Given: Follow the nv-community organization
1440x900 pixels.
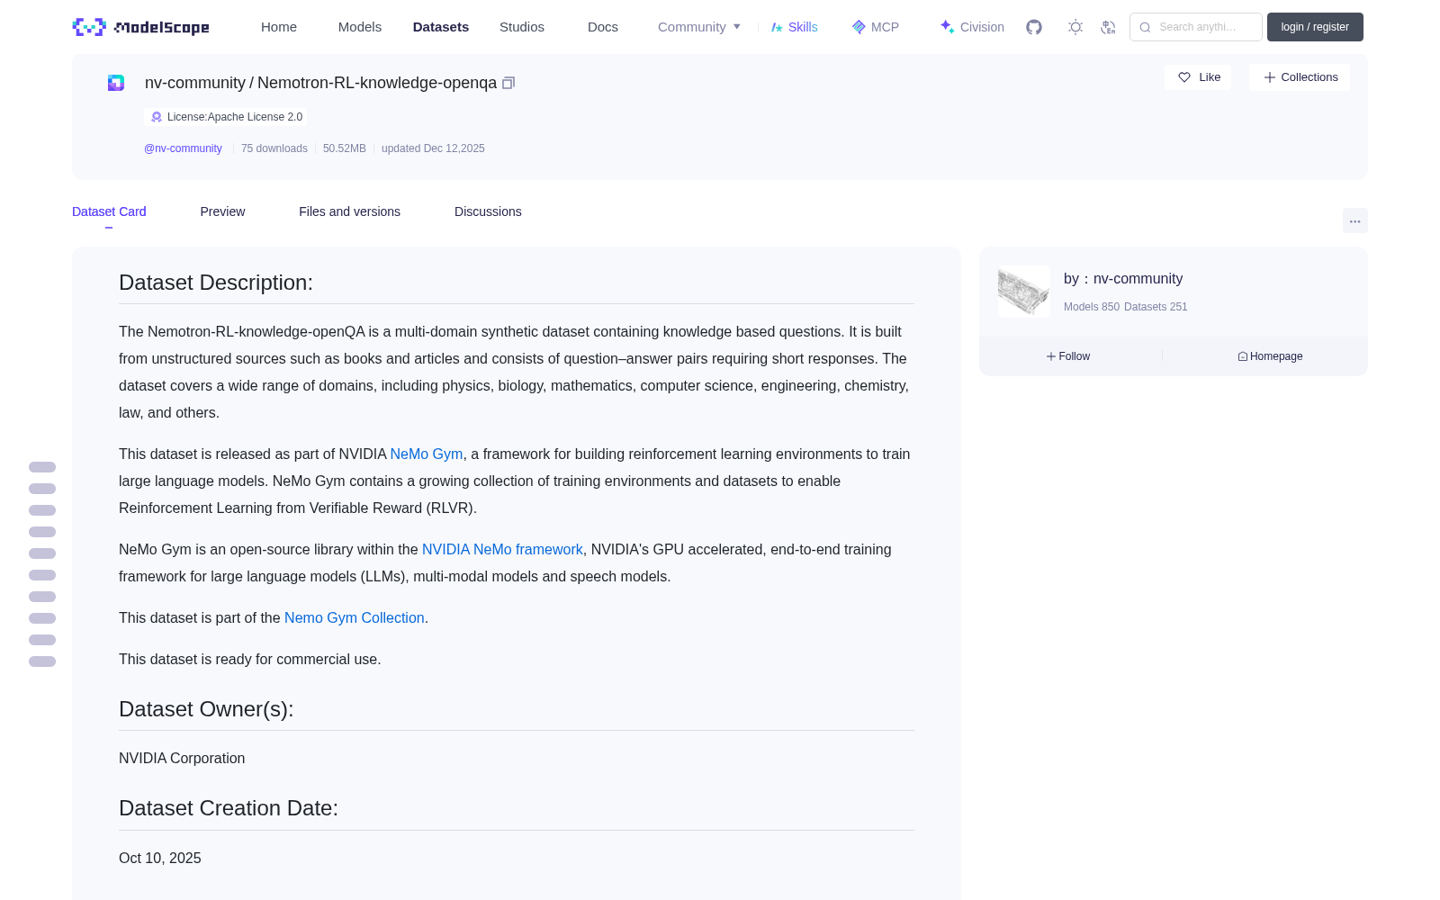Looking at the screenshot, I should click(1068, 356).
